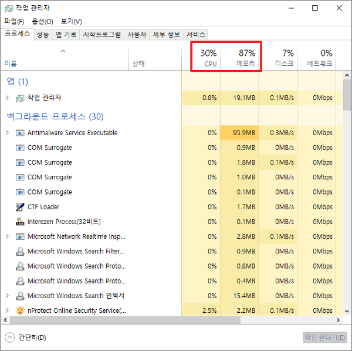Viewport: 352px width, 351px height.
Task: Expand Microsoft Windows Search 인덱서 row
Action: tap(7, 296)
